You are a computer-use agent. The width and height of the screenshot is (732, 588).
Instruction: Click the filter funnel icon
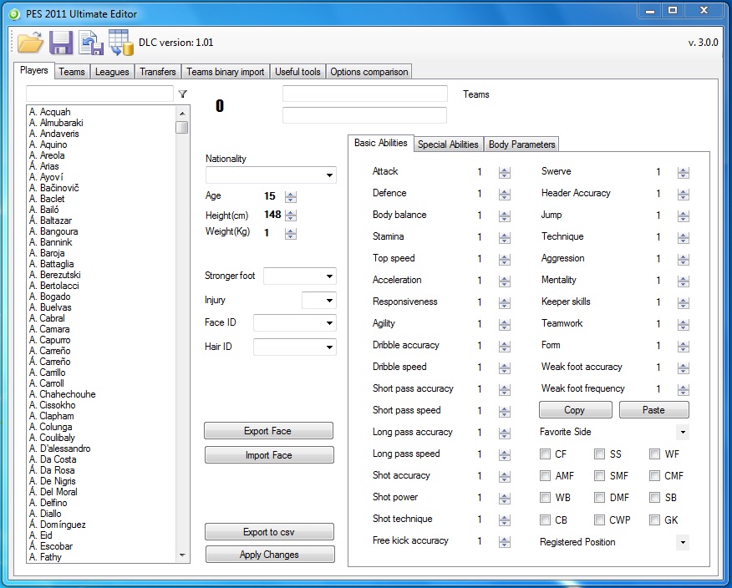[183, 94]
